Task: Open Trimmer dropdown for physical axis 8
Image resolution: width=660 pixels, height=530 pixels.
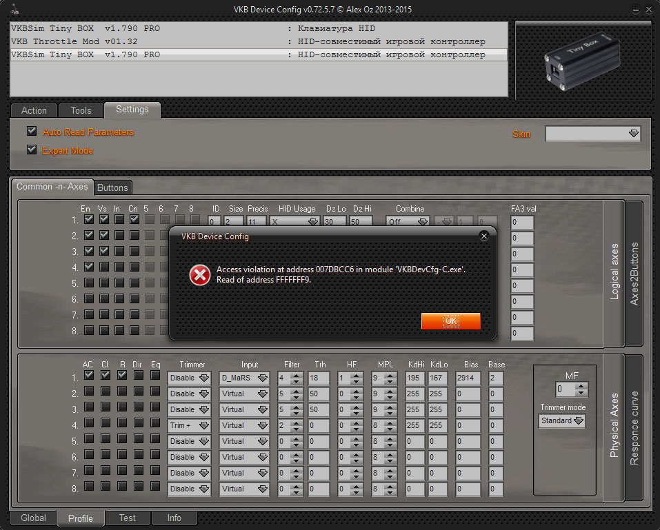Action: 189,489
